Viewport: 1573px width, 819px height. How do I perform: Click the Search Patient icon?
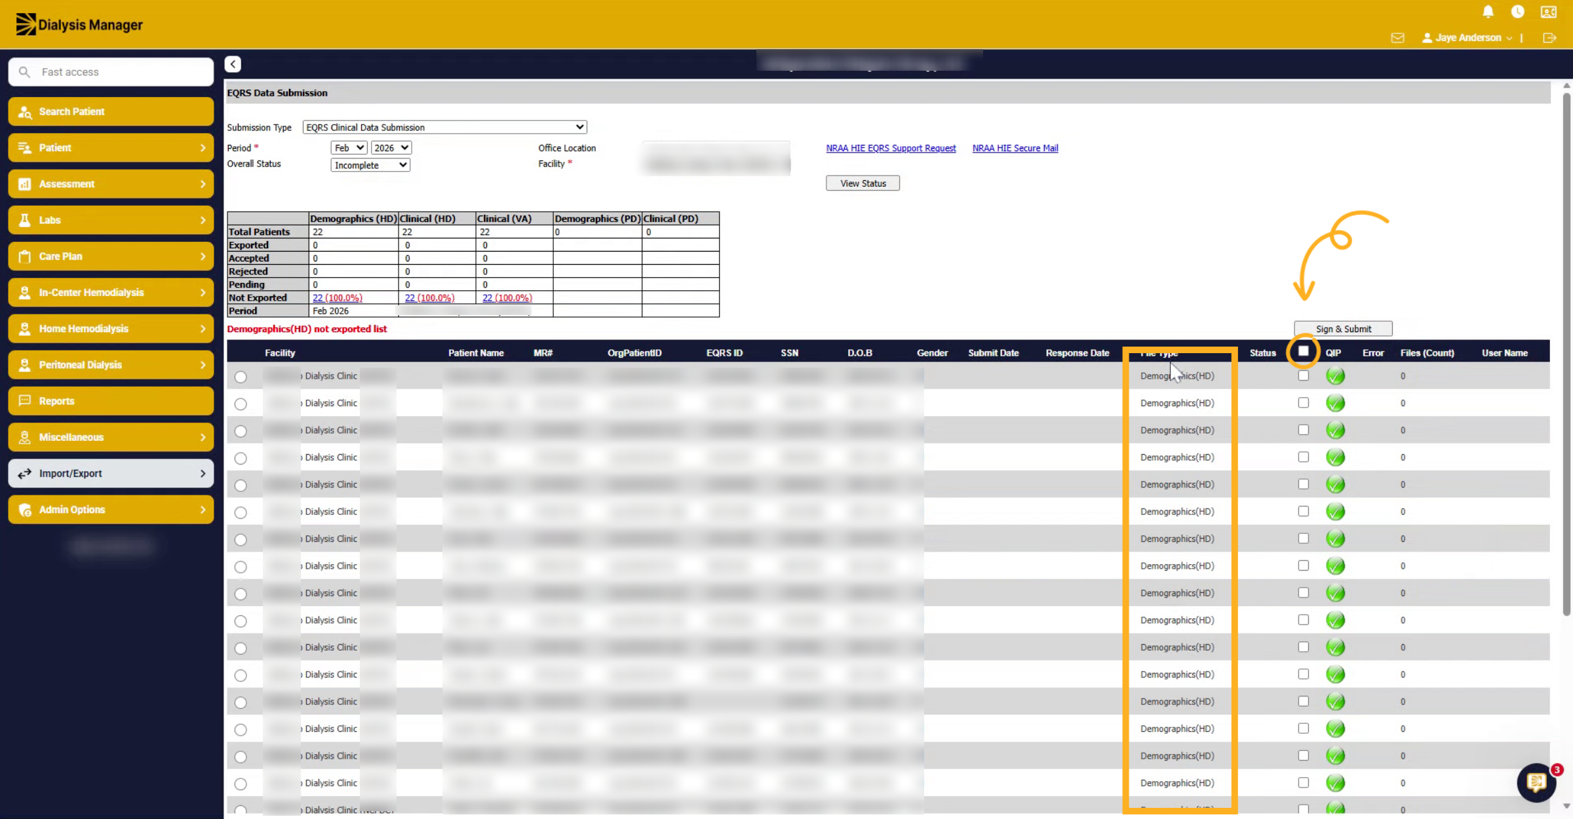coord(25,112)
